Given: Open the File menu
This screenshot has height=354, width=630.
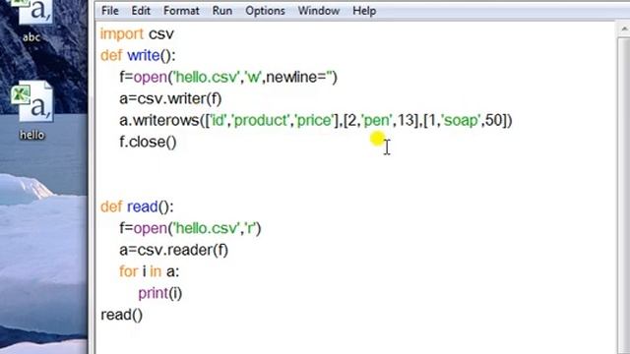Looking at the screenshot, I should [109, 11].
